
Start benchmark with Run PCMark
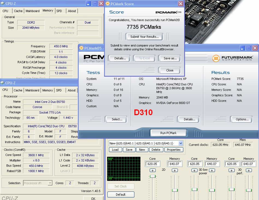click(x=168, y=133)
